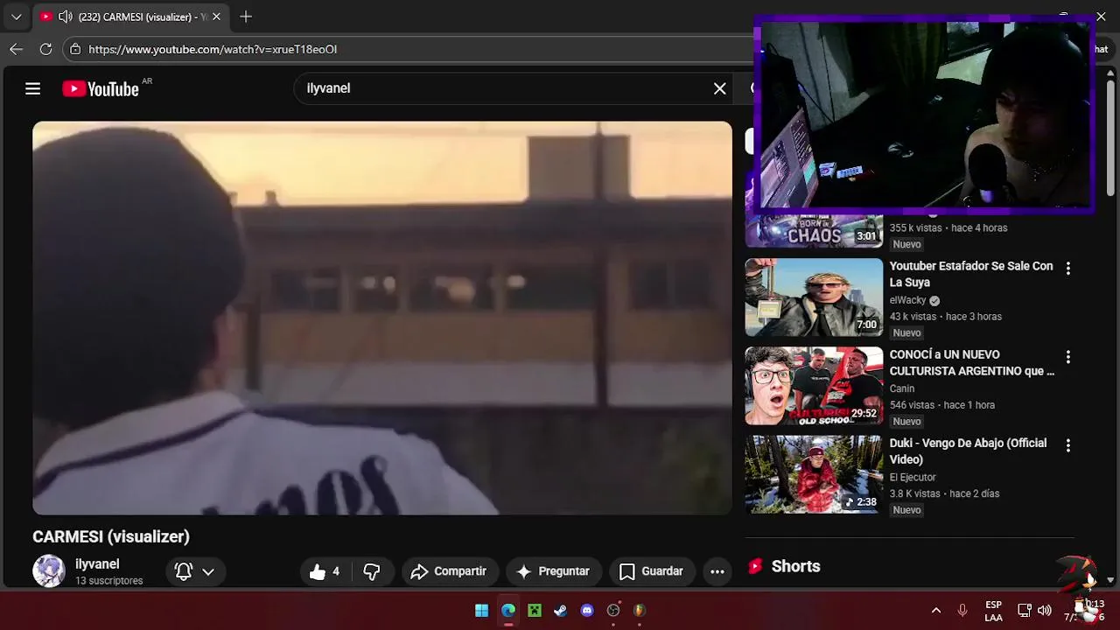Open the Windows Start menu

coord(481,611)
